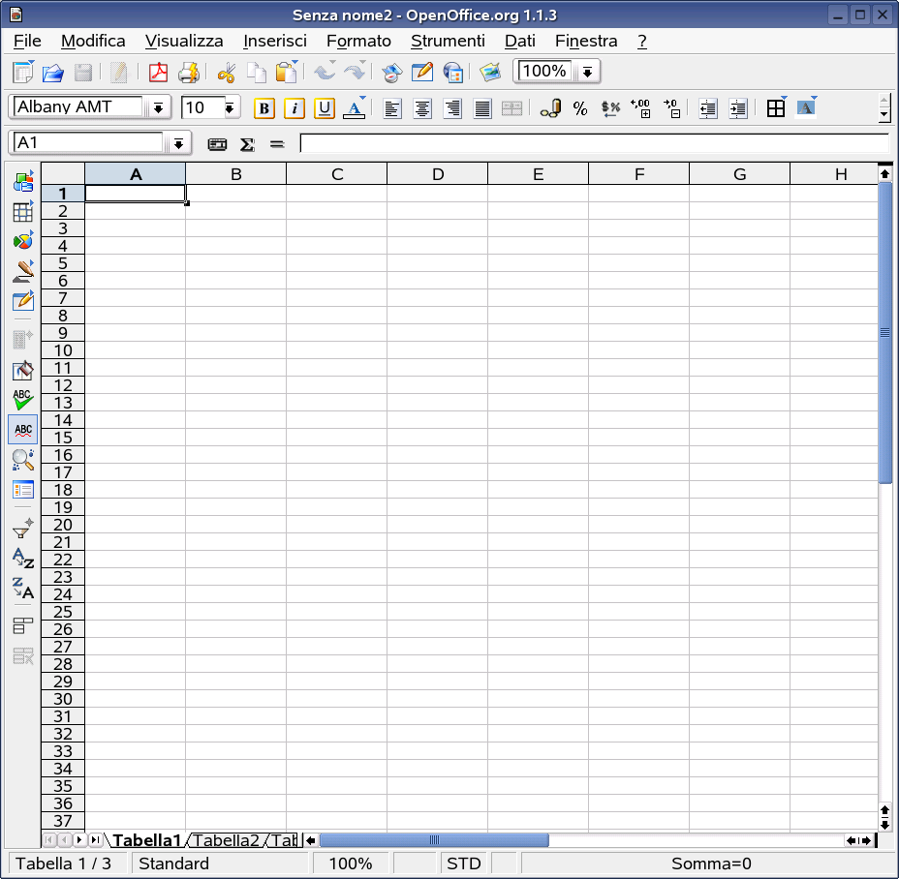Open the Print dialog from the toolbar

coord(189,73)
